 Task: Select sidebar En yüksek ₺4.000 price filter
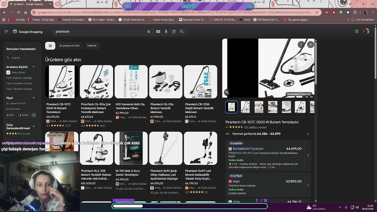tap(16, 103)
